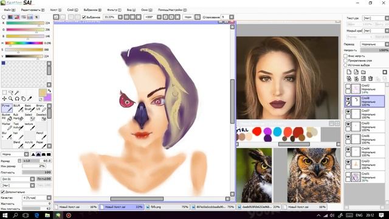The image size is (389, 219).
Task: Select the move tool
Action: tap(4, 99)
